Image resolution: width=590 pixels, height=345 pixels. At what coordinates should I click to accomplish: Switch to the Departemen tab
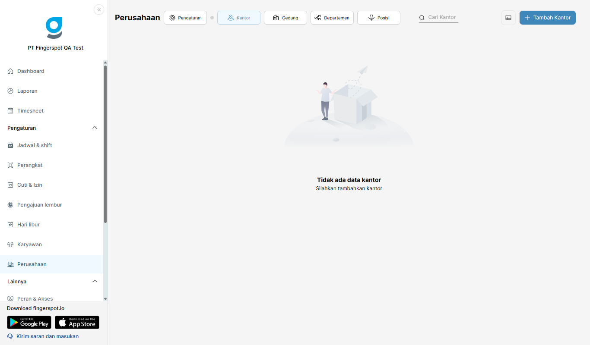(x=332, y=18)
